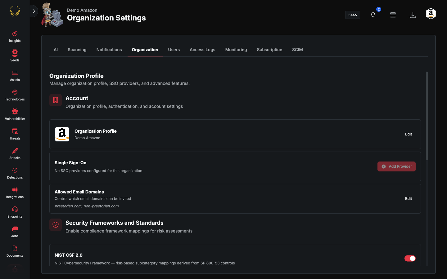Viewport: 447px width, 279px height.
Task: Click the laurel wreath logo
Action: coord(15,11)
